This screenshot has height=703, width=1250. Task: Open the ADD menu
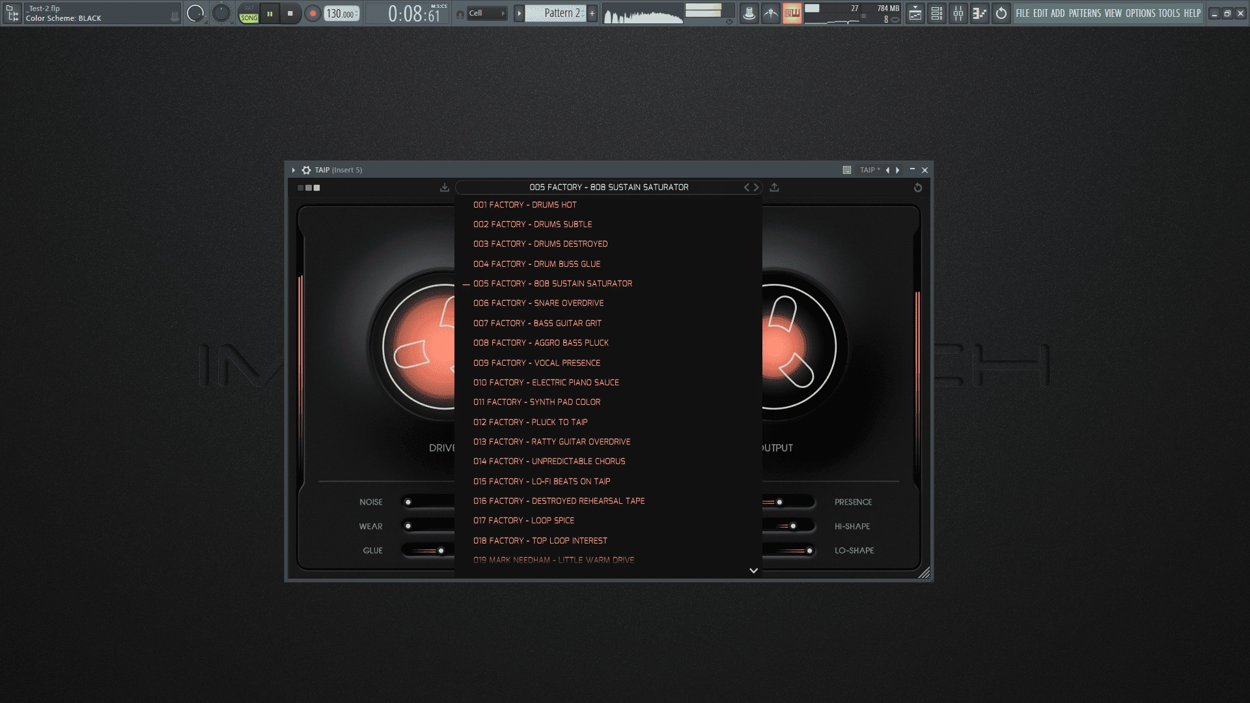[x=1058, y=13]
